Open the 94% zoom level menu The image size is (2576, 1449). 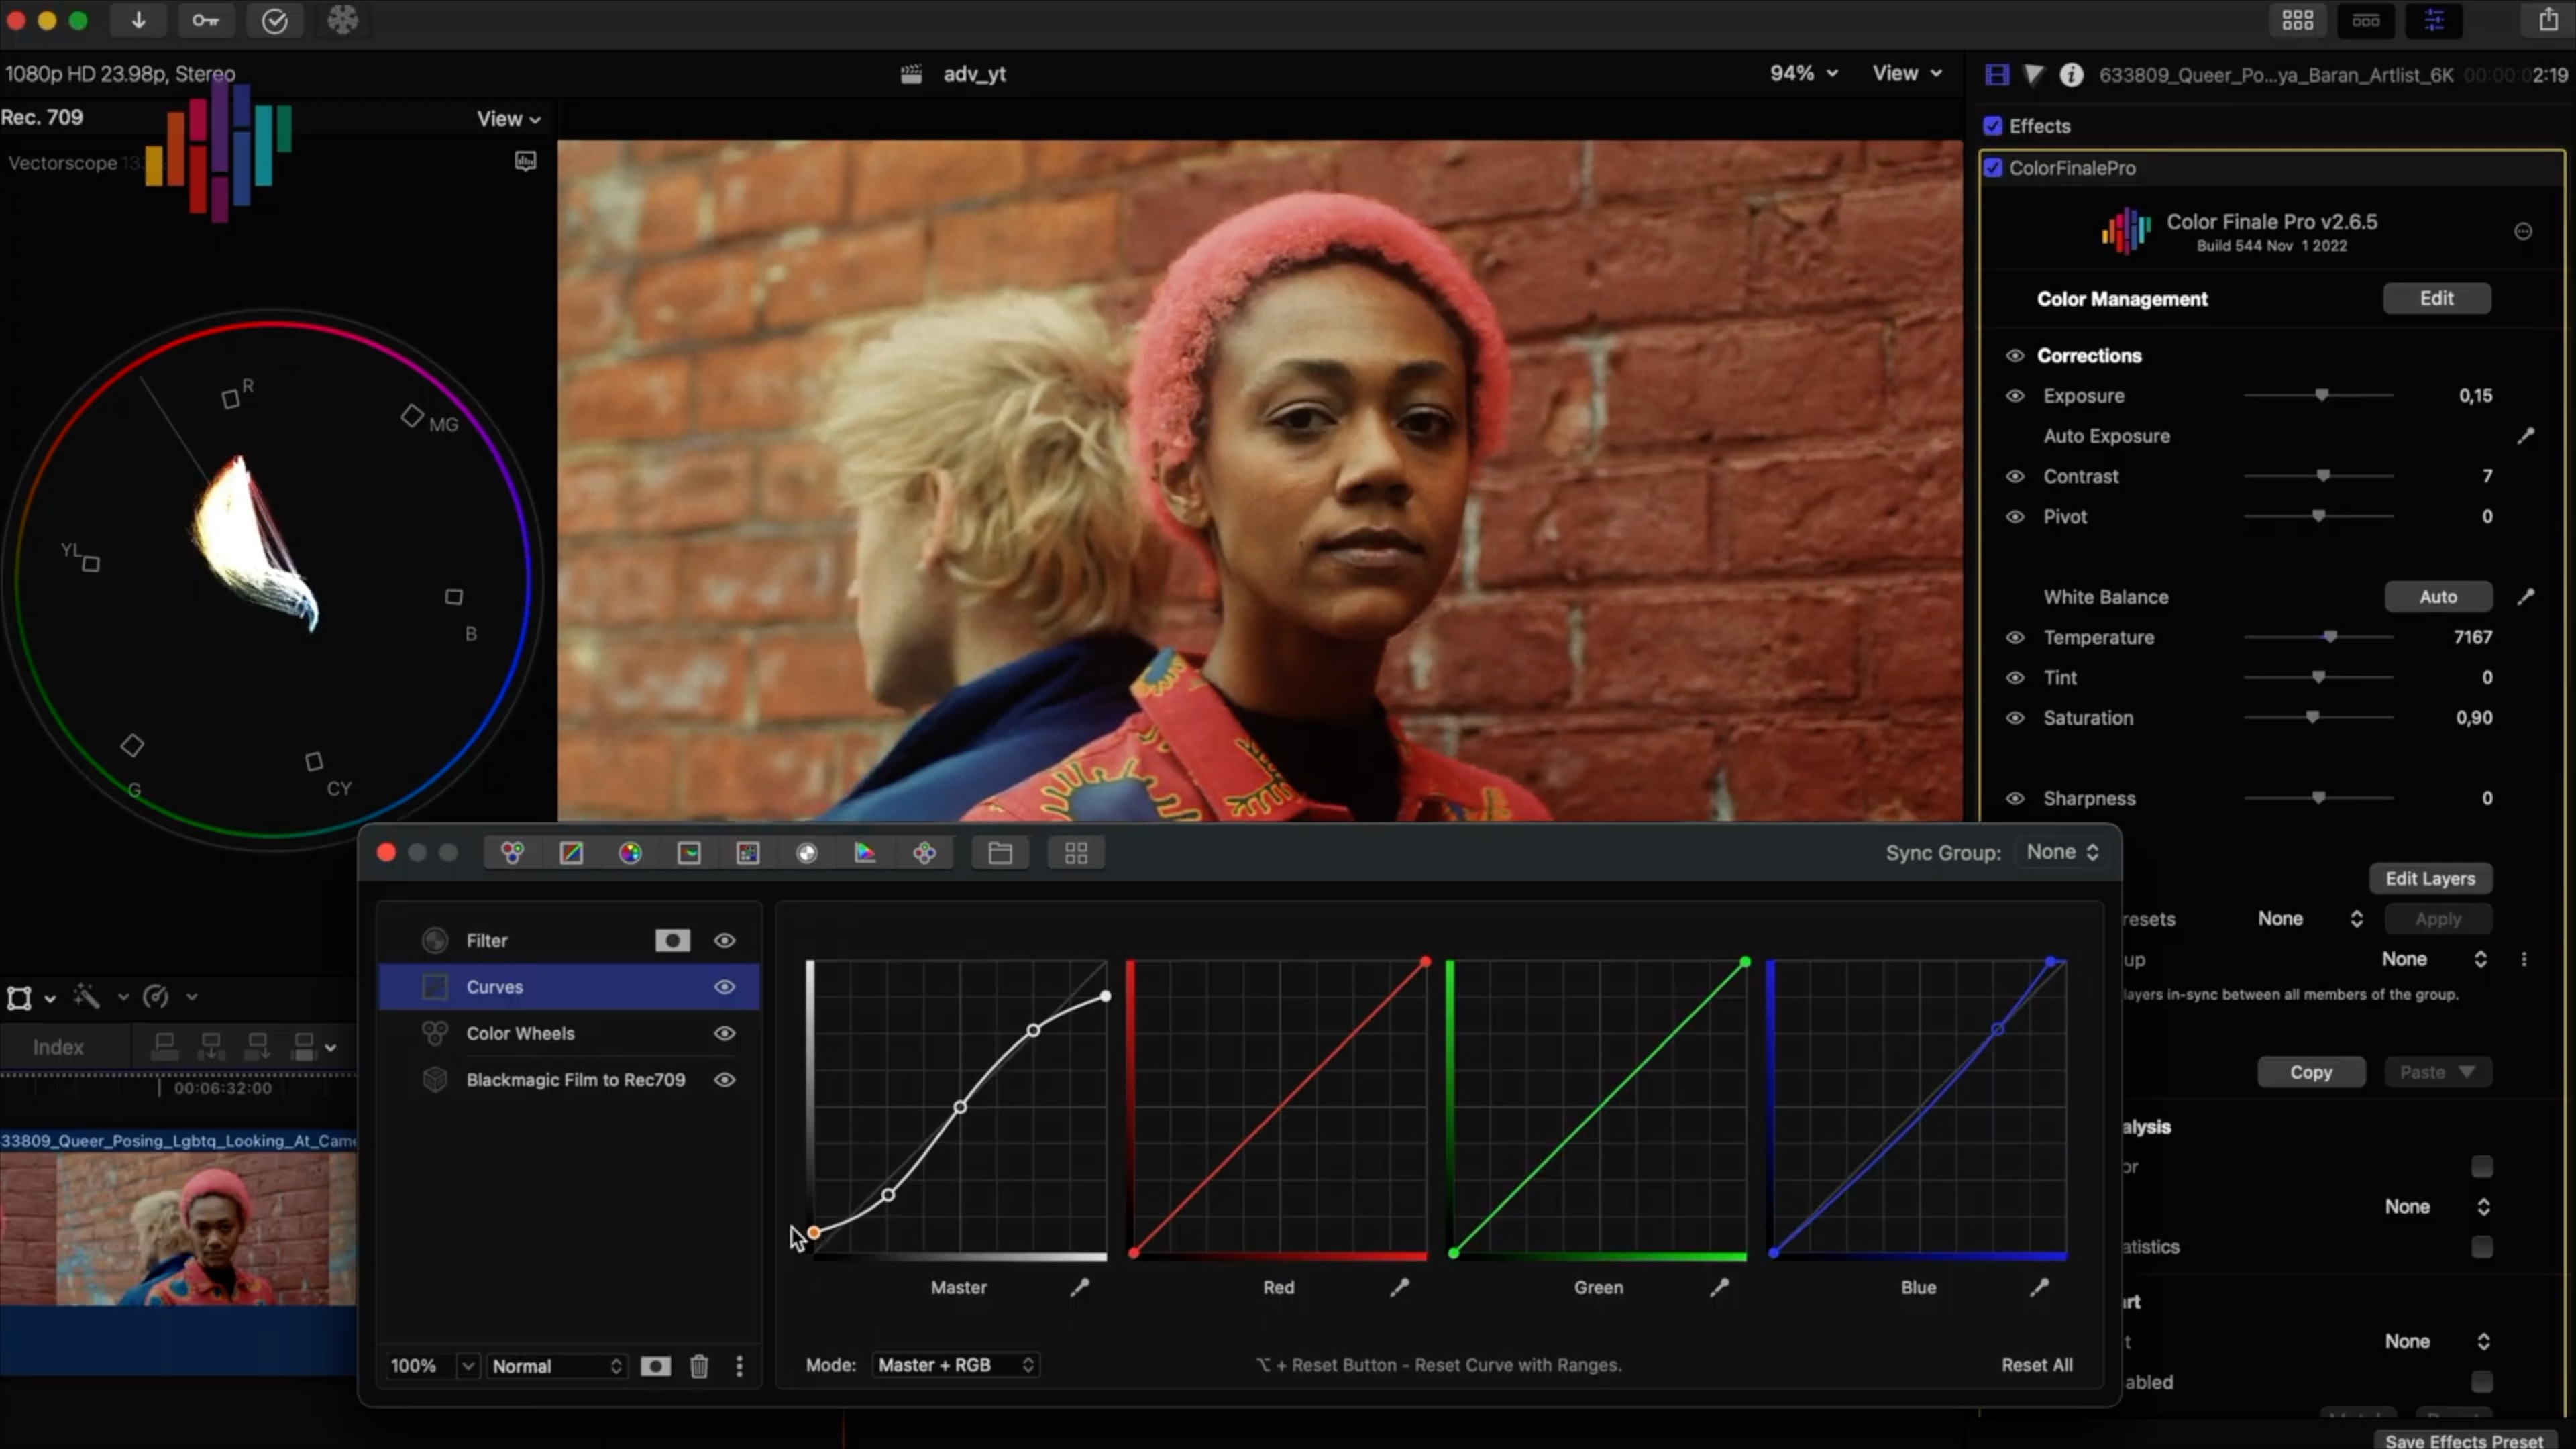(x=1802, y=73)
